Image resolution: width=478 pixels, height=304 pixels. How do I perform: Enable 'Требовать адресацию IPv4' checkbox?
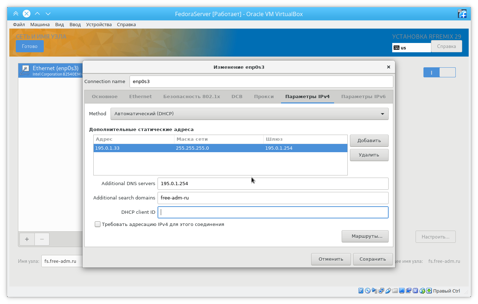point(98,224)
